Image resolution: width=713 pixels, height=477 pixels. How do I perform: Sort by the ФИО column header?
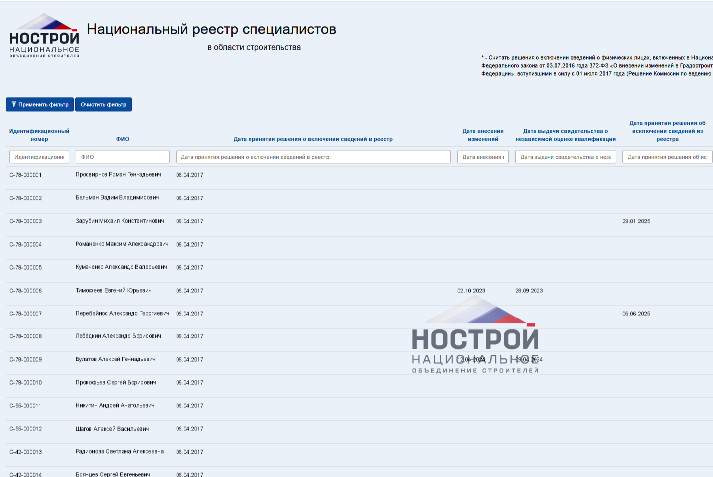point(123,139)
